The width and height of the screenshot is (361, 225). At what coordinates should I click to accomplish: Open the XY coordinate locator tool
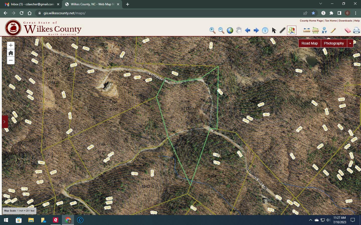pyautogui.click(x=324, y=30)
